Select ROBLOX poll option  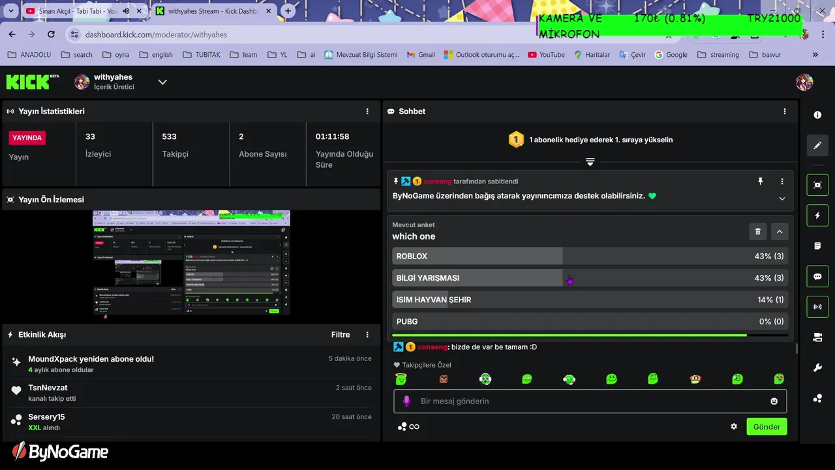click(590, 257)
